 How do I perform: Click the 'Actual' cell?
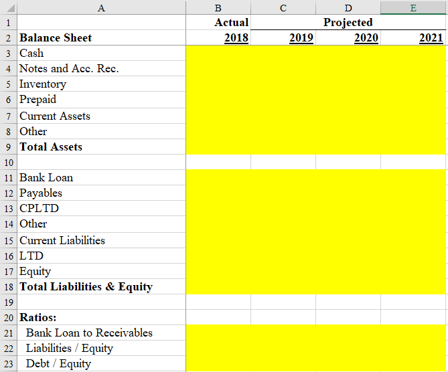coord(218,22)
